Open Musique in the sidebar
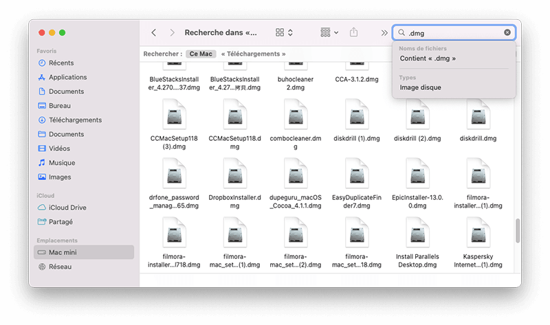 click(84, 163)
